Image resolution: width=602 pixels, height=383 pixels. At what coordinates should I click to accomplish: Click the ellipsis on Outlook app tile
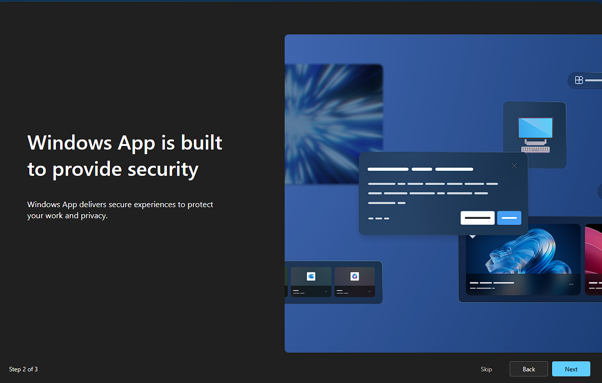point(326,292)
